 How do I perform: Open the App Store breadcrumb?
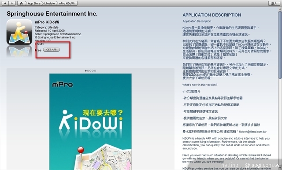[34, 3]
